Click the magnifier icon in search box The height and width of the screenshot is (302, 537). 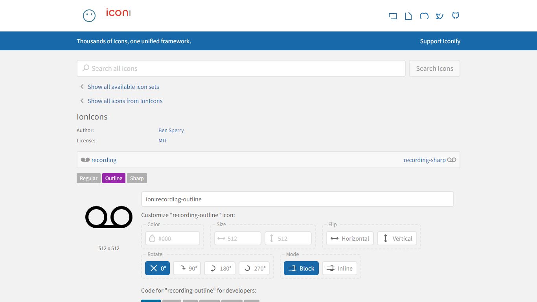click(86, 68)
